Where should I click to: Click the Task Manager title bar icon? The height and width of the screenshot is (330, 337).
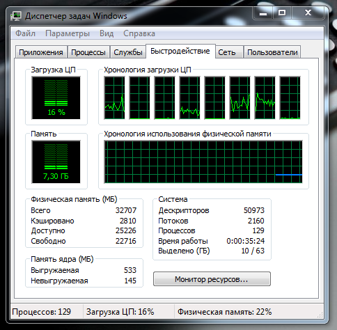[16, 16]
